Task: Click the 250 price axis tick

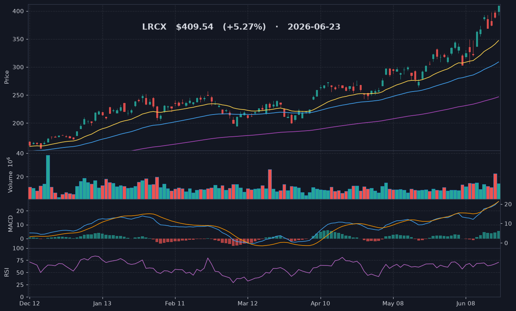Action: click(18, 95)
